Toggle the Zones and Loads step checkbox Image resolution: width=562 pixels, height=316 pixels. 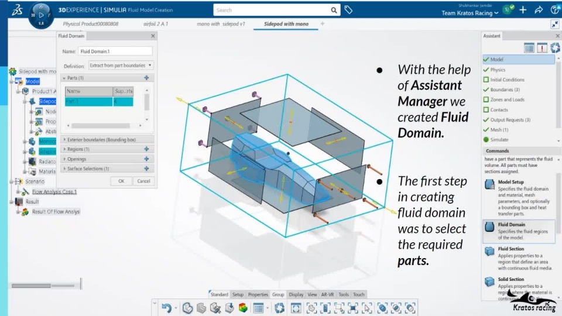coord(486,99)
